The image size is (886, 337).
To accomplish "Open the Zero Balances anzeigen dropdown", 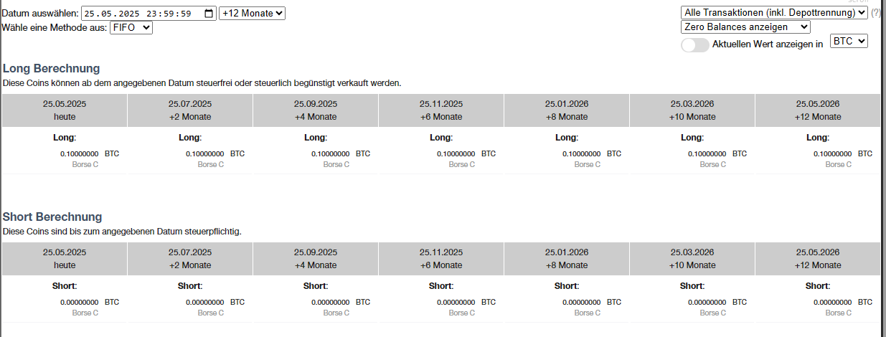I will point(745,27).
